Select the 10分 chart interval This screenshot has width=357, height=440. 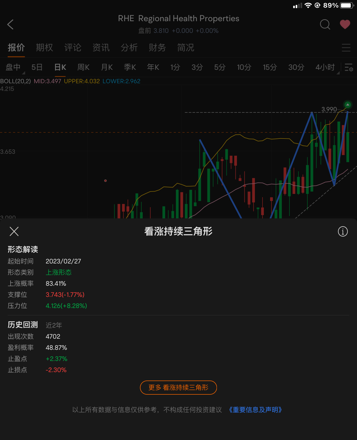pyautogui.click(x=244, y=67)
